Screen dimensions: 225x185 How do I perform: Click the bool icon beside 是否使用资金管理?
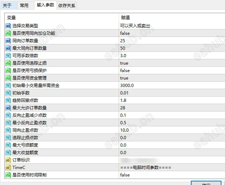click(8, 78)
